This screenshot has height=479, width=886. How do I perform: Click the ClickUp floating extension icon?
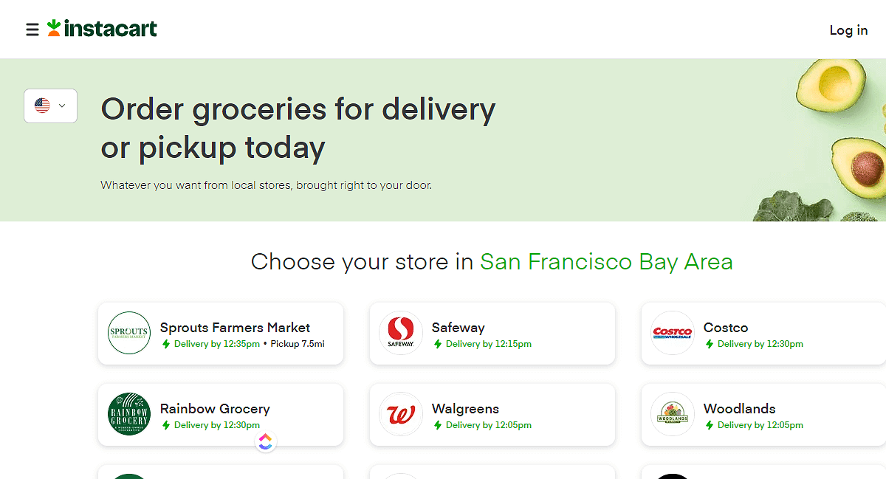coord(266,442)
